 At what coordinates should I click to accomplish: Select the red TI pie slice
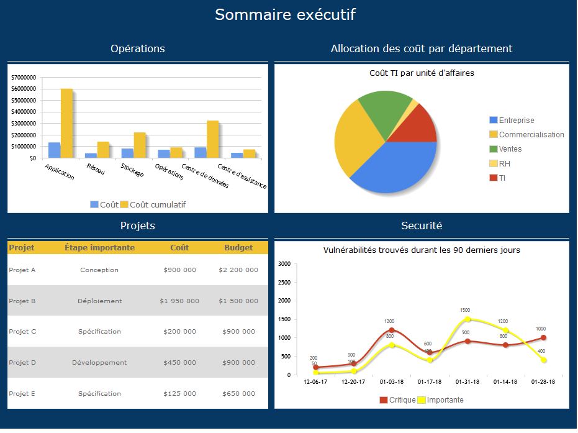[418, 127]
